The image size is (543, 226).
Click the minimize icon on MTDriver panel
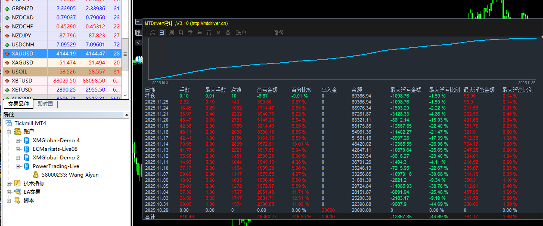pyautogui.click(x=138, y=22)
